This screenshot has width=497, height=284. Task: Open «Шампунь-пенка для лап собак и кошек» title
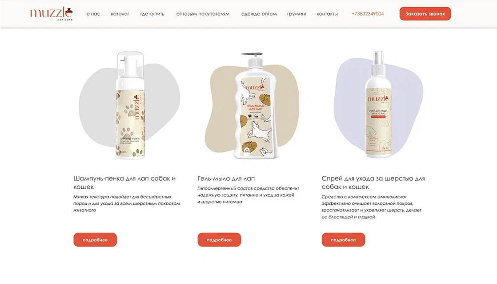(124, 183)
